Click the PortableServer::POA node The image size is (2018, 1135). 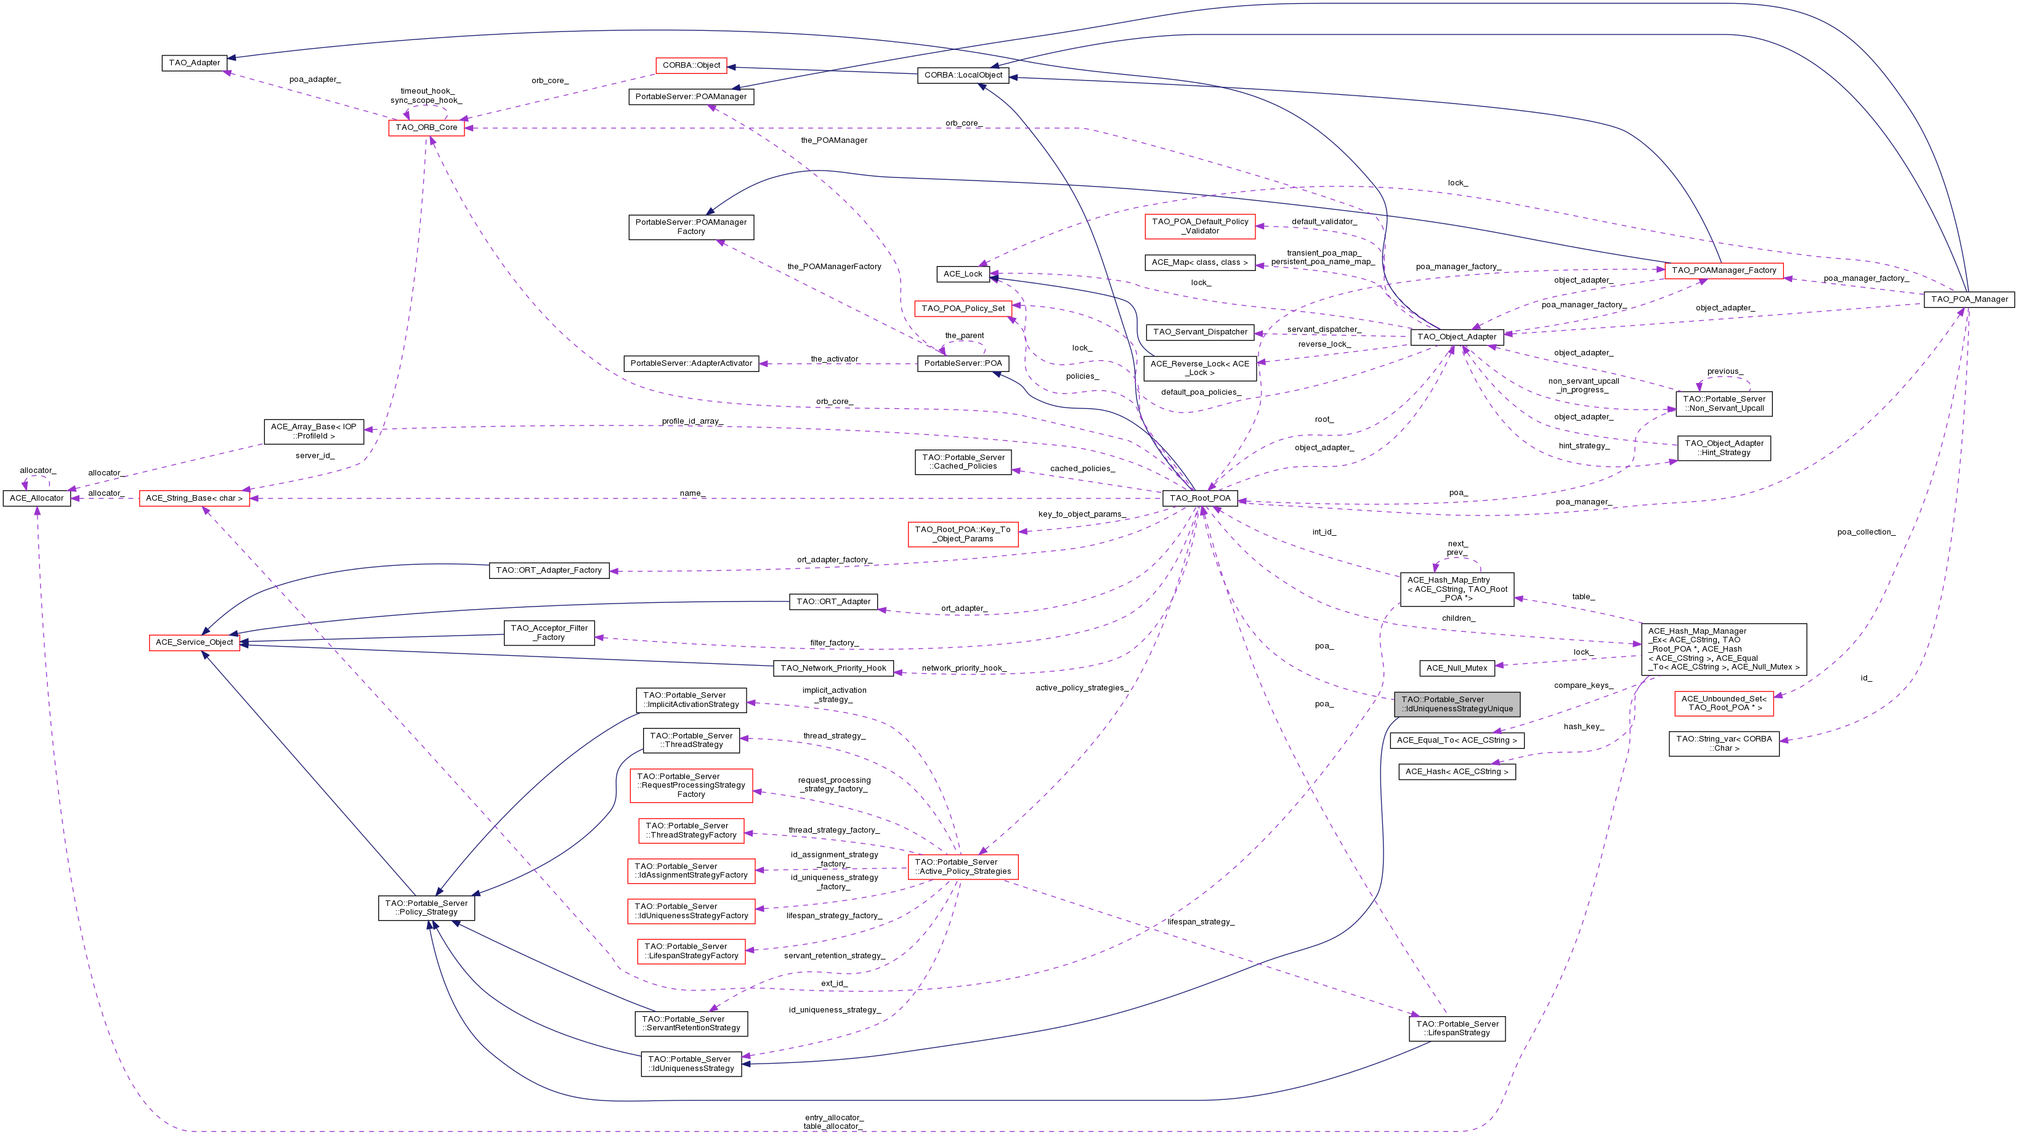pyautogui.click(x=963, y=363)
